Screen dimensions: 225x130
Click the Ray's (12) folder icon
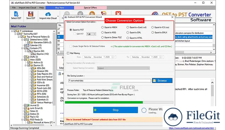pos(28,117)
